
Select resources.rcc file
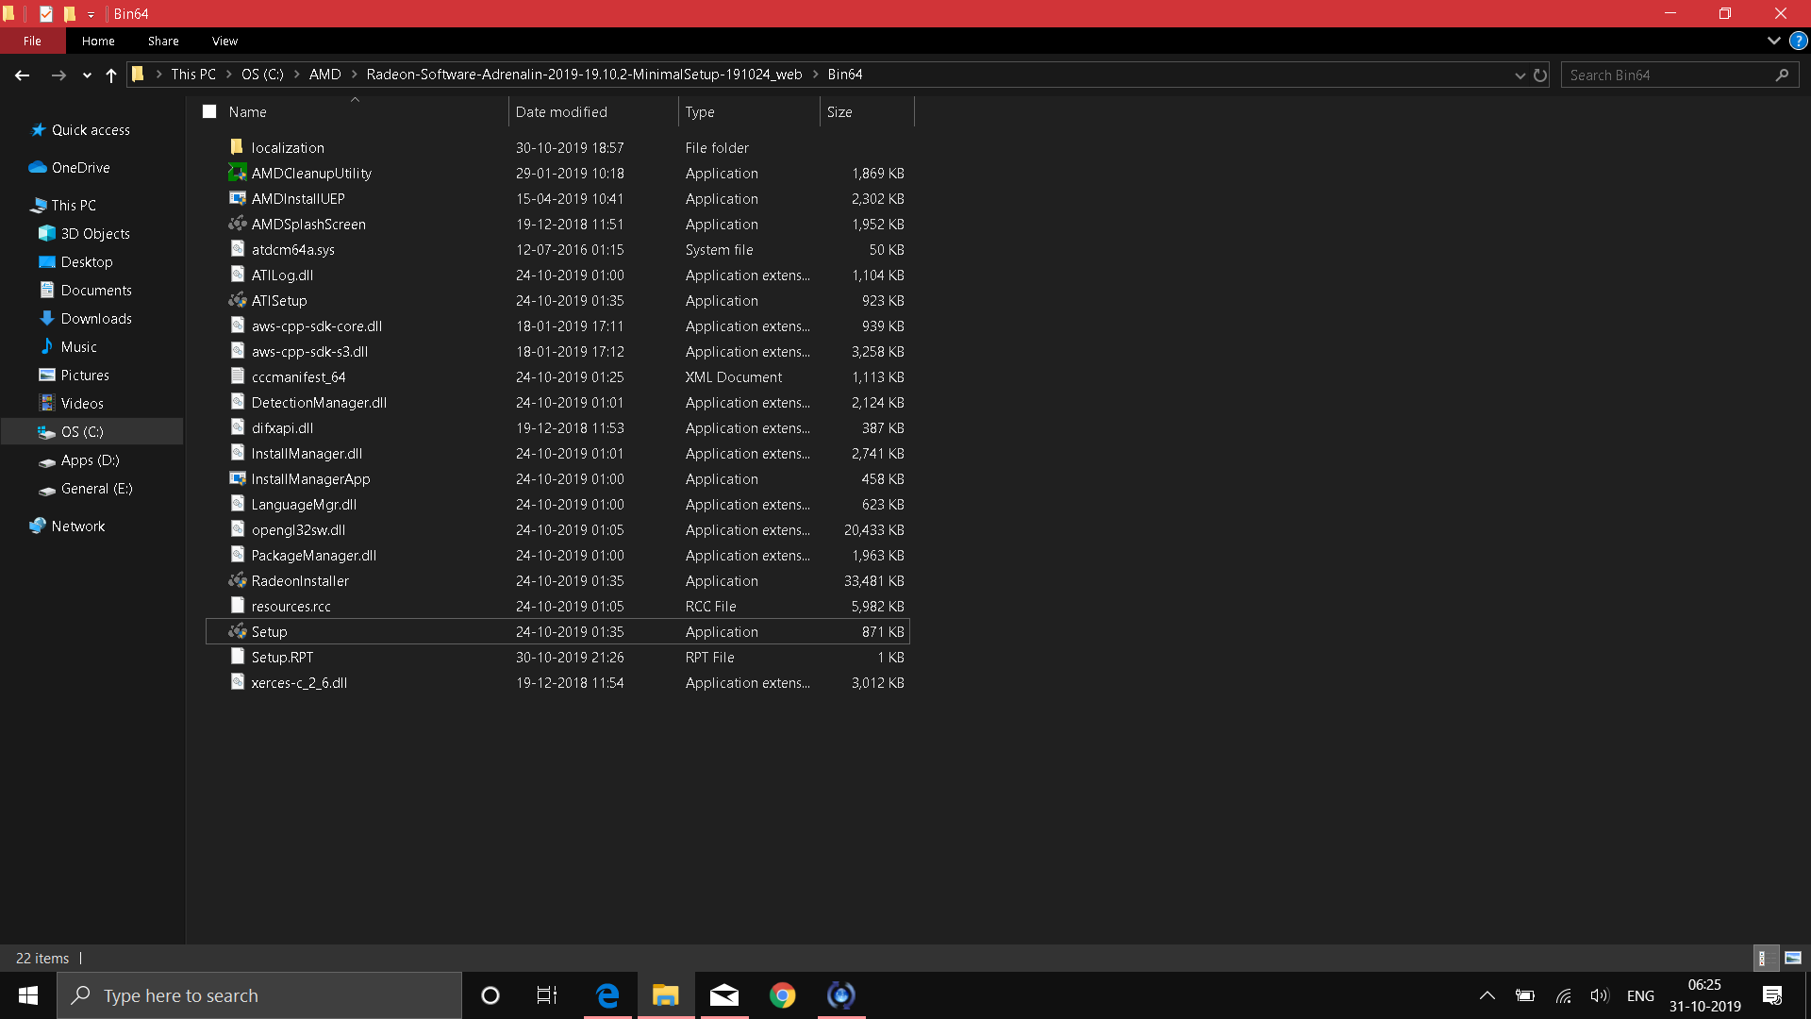pyautogui.click(x=291, y=607)
